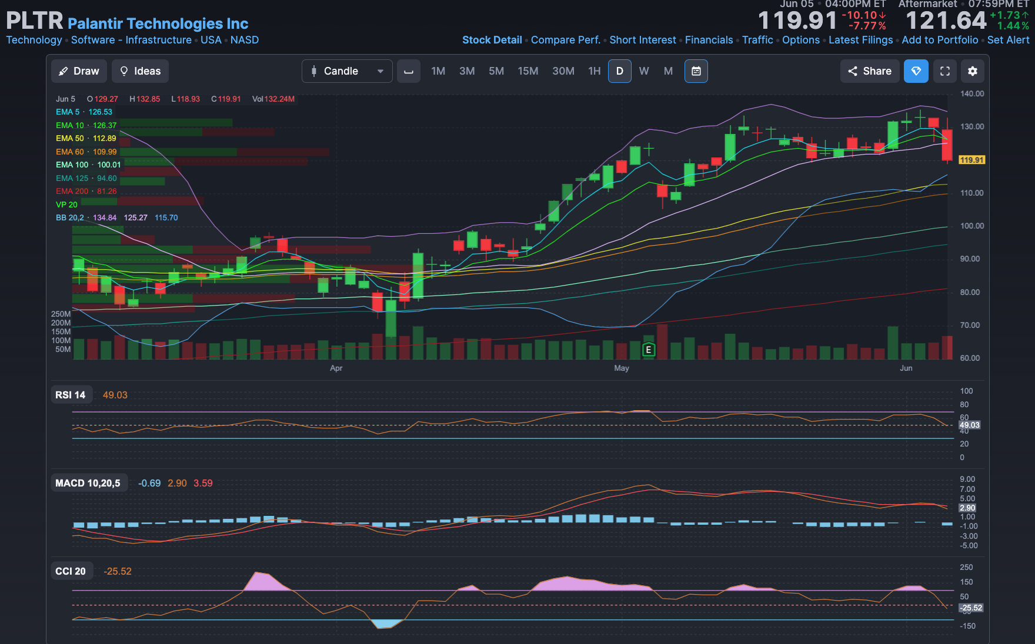This screenshot has width=1035, height=644.
Task: Switch to the 1H timeframe
Action: (595, 71)
